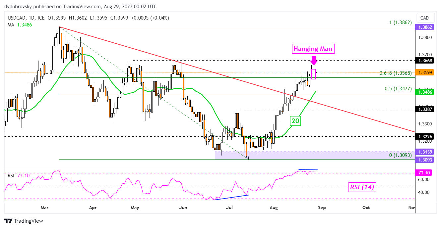Image resolution: width=441 pixels, height=228 pixels.
Task: Click the magenta down arrow marker
Action: (314, 61)
